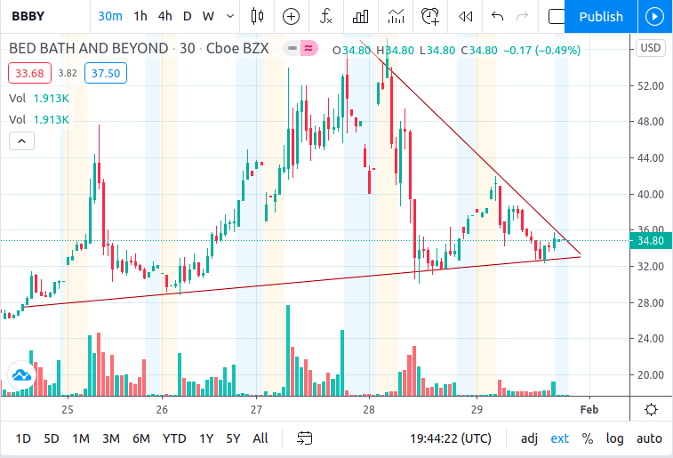The height and width of the screenshot is (458, 673).
Task: Set date range to 5Y
Action: 233,438
